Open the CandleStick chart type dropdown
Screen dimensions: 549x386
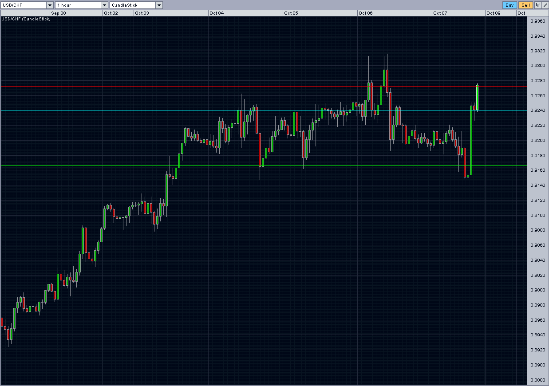[x=136, y=5]
